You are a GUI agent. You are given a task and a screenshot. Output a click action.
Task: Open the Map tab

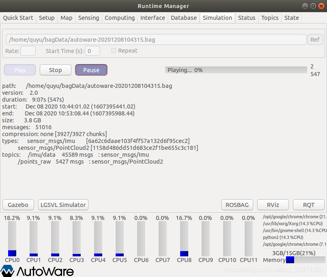tap(66, 18)
